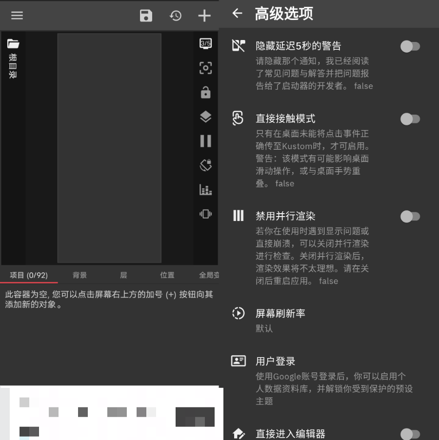Save the preset with the floppy icon
Screen dimensions: 439x440
[146, 16]
